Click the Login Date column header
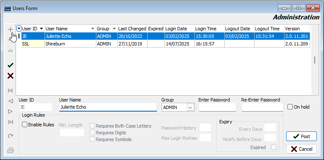This screenshot has width=324, height=160. (180, 29)
